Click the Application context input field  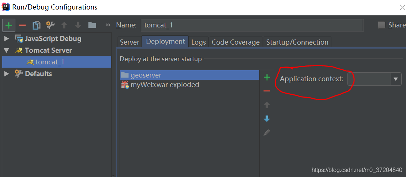click(369, 79)
